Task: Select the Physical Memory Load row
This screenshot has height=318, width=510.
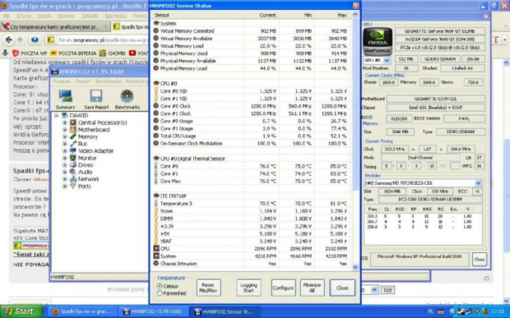Action: coord(251,68)
